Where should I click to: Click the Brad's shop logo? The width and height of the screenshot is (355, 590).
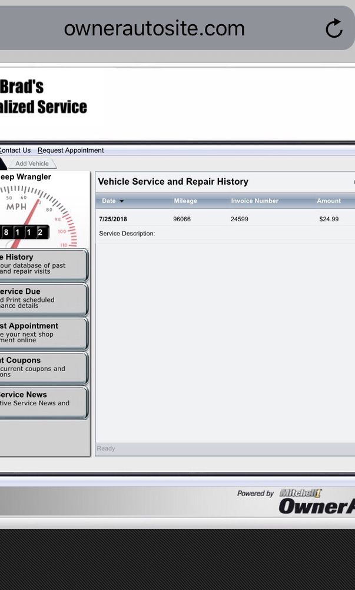pyautogui.click(x=43, y=97)
